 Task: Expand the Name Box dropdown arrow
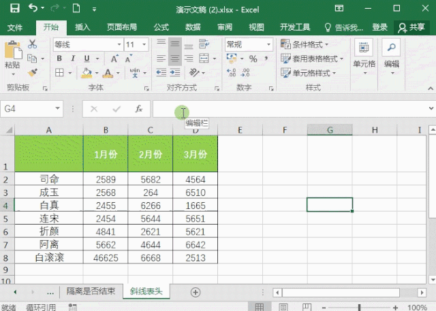click(57, 109)
